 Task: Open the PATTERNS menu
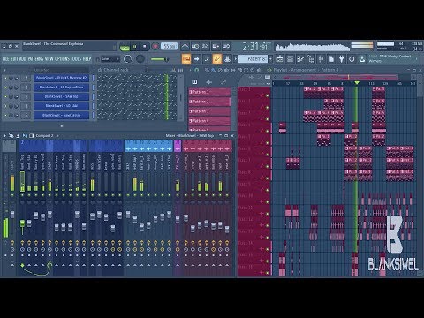(36, 59)
